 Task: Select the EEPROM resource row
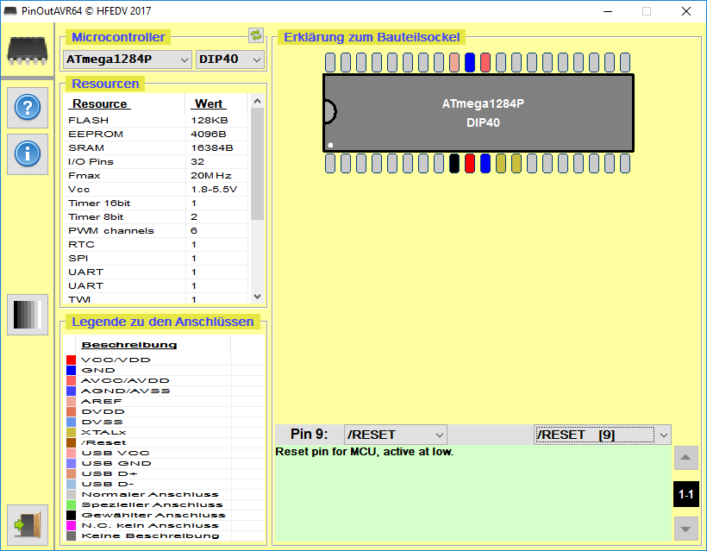156,135
